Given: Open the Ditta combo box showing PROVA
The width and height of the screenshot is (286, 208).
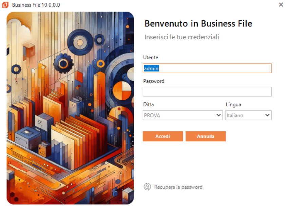Looking at the screenshot, I should click(x=179, y=115).
